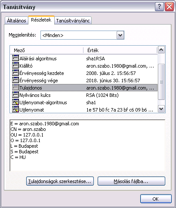Click the CN = aron.szabo line

pos(28,129)
